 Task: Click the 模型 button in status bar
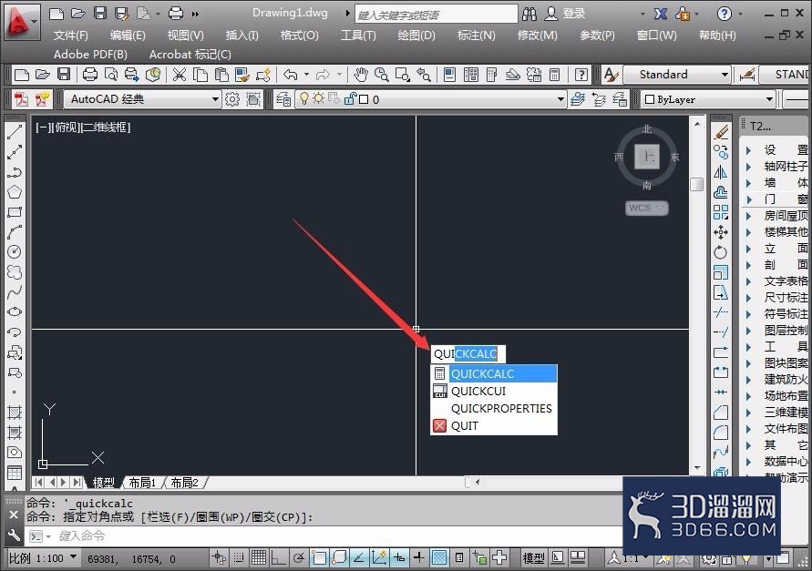coord(533,557)
